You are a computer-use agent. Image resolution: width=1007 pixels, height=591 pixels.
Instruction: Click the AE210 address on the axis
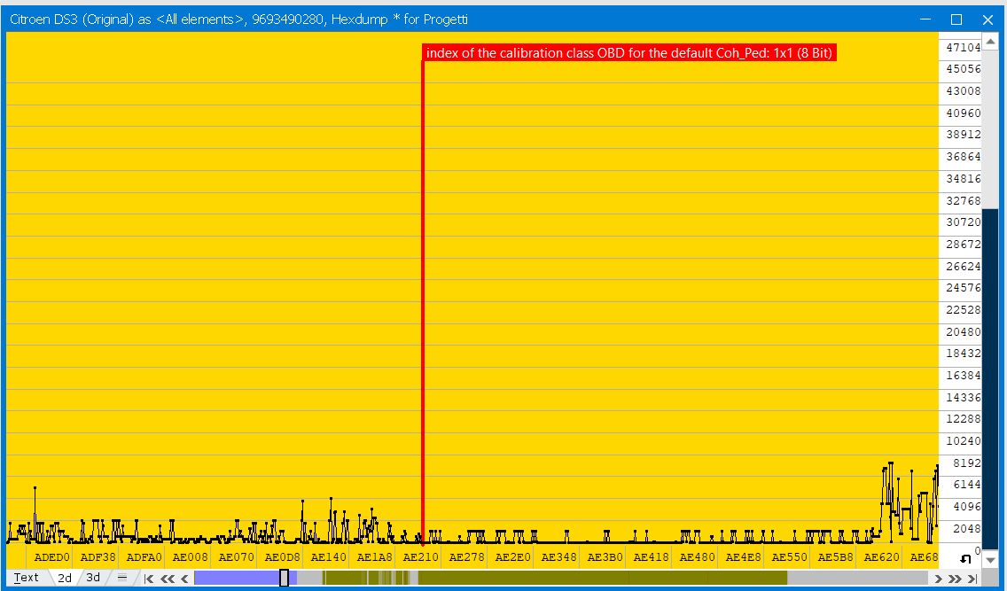tap(421, 557)
